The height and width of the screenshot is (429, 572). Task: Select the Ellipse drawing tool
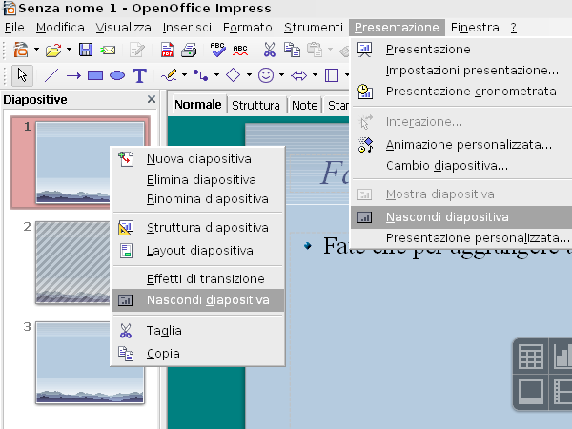(117, 75)
